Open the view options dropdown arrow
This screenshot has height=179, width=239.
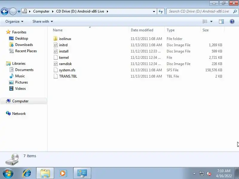pos(211,21)
